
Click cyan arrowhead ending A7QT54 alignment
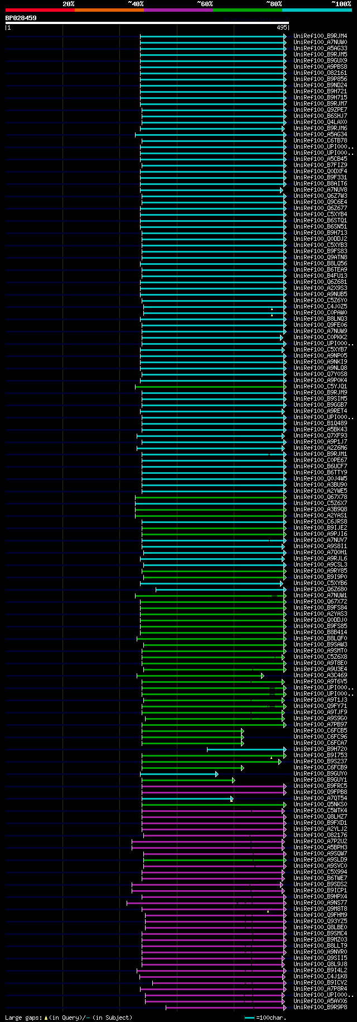click(231, 798)
